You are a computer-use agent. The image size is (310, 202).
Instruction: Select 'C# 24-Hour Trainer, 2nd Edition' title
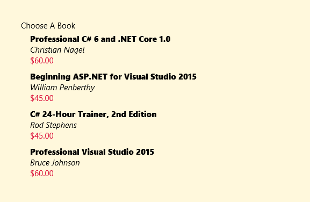tap(93, 114)
